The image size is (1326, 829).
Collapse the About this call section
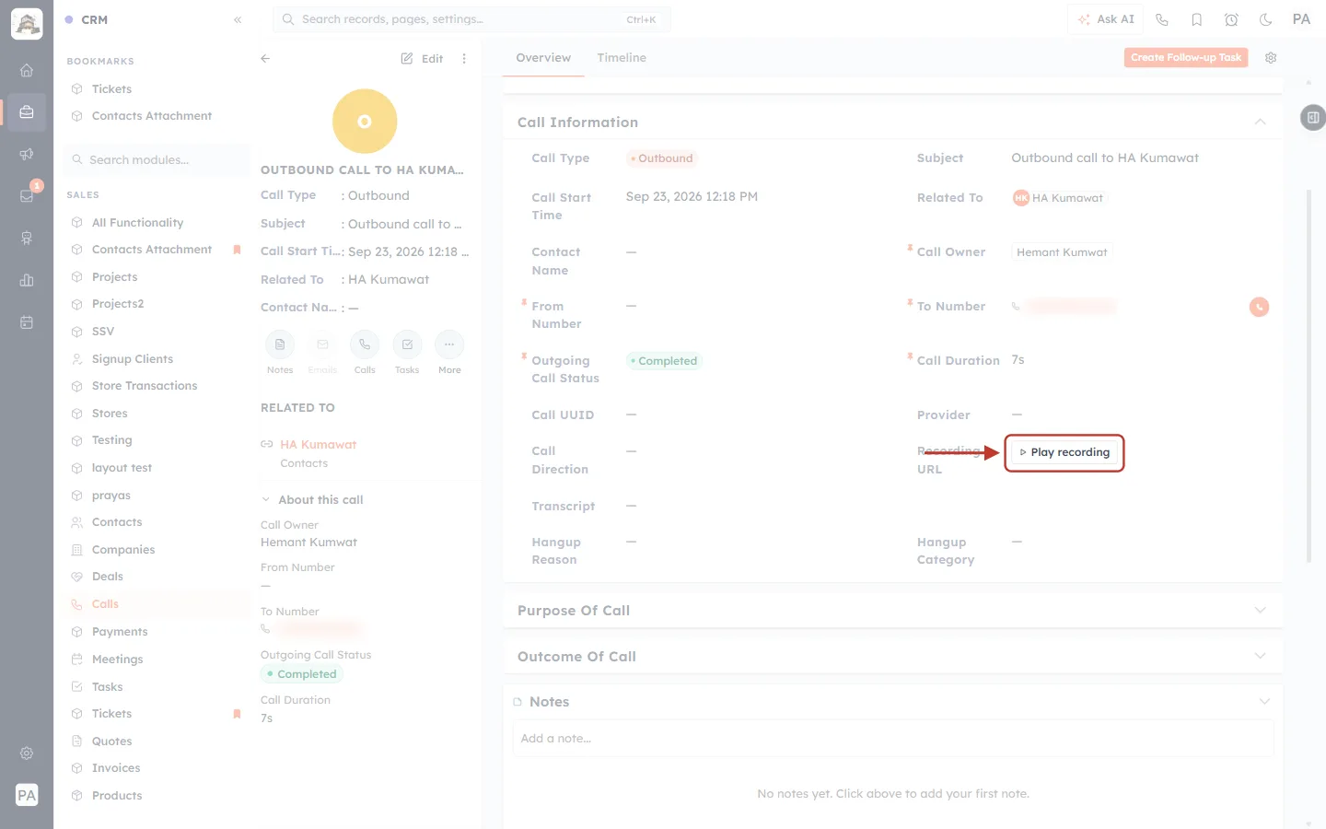coord(266,499)
